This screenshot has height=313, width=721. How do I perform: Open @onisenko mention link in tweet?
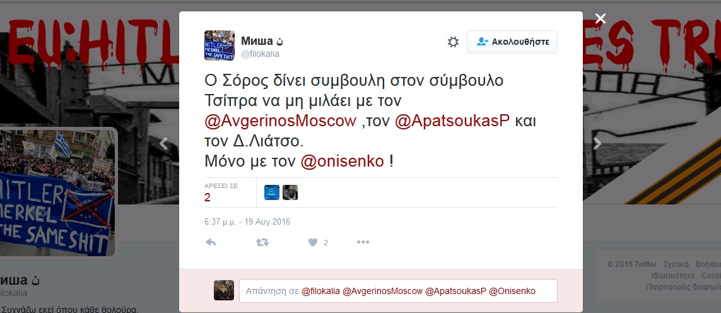342,162
